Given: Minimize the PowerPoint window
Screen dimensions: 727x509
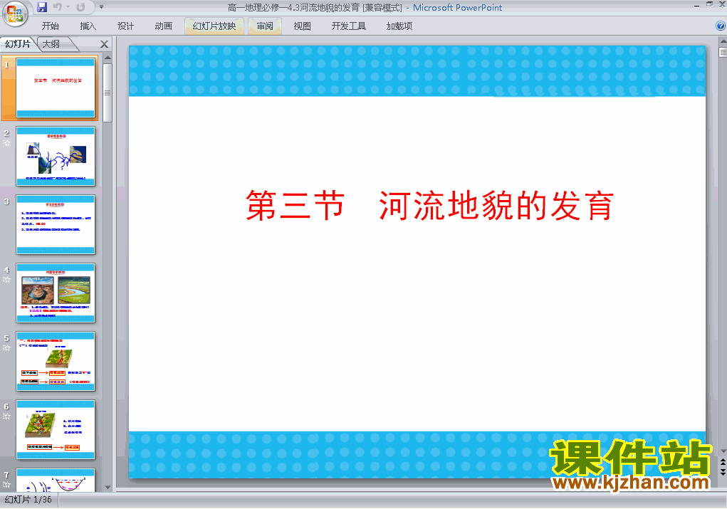Looking at the screenshot, I should coord(696,5).
